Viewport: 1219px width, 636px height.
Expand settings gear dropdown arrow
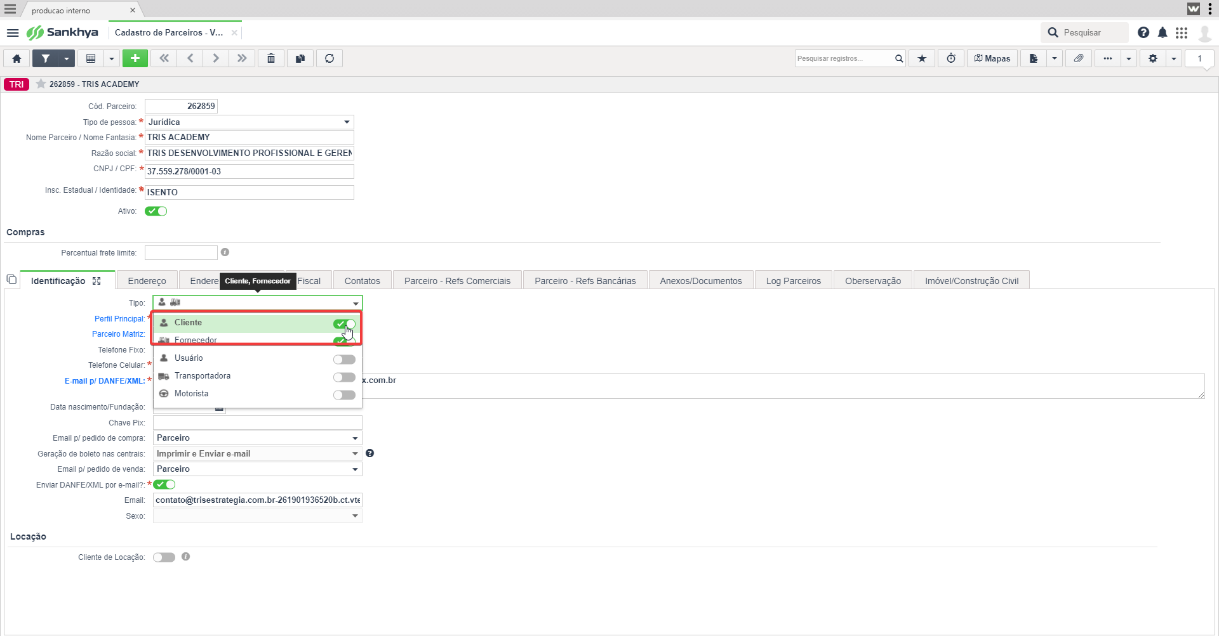(x=1174, y=58)
